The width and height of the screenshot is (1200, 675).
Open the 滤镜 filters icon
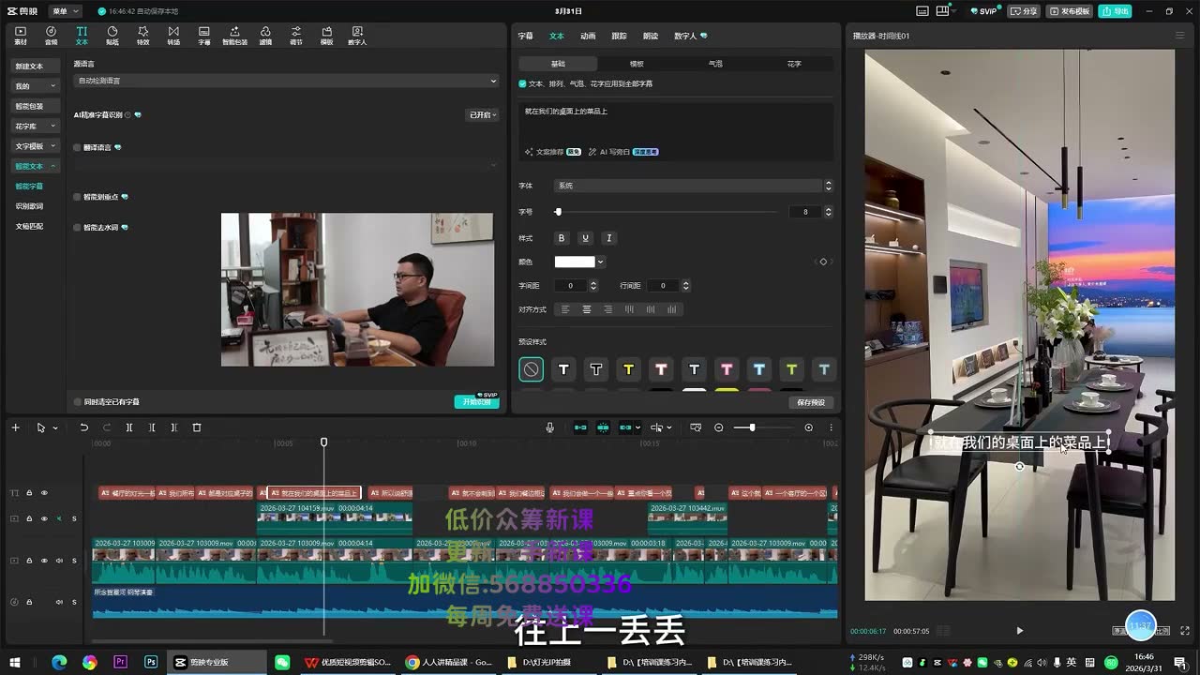point(265,36)
